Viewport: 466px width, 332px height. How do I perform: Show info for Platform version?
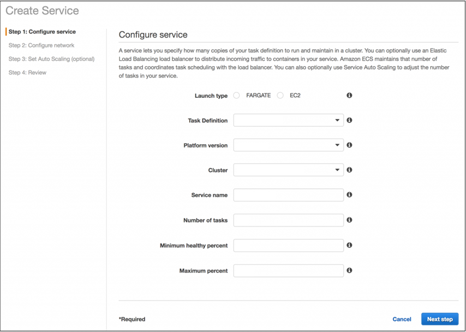click(x=349, y=145)
